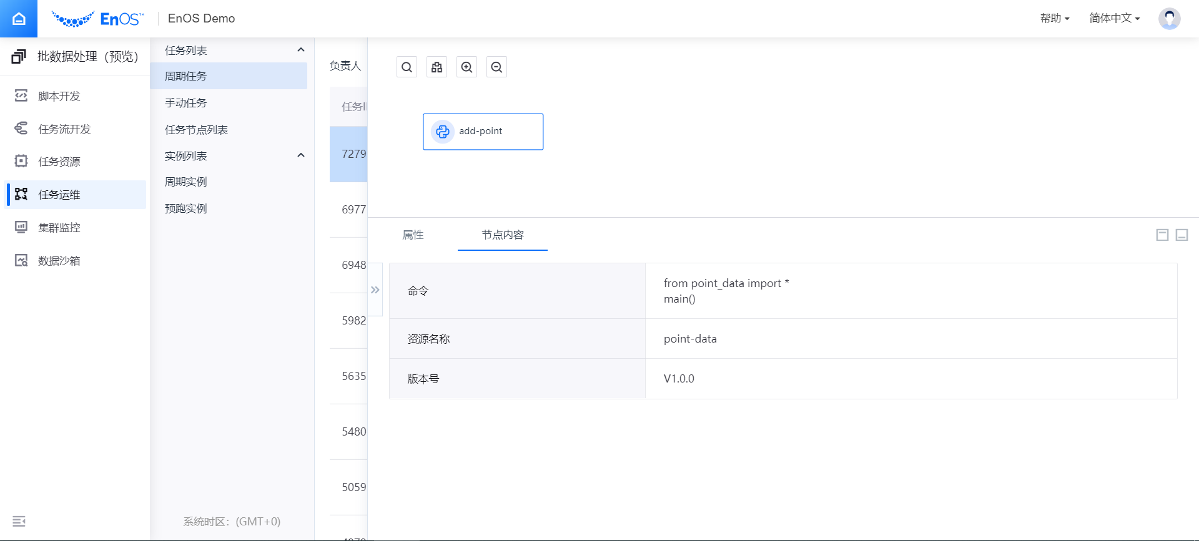This screenshot has height=541, width=1199.
Task: Expand the side panel with double-arrow handle
Action: (375, 290)
